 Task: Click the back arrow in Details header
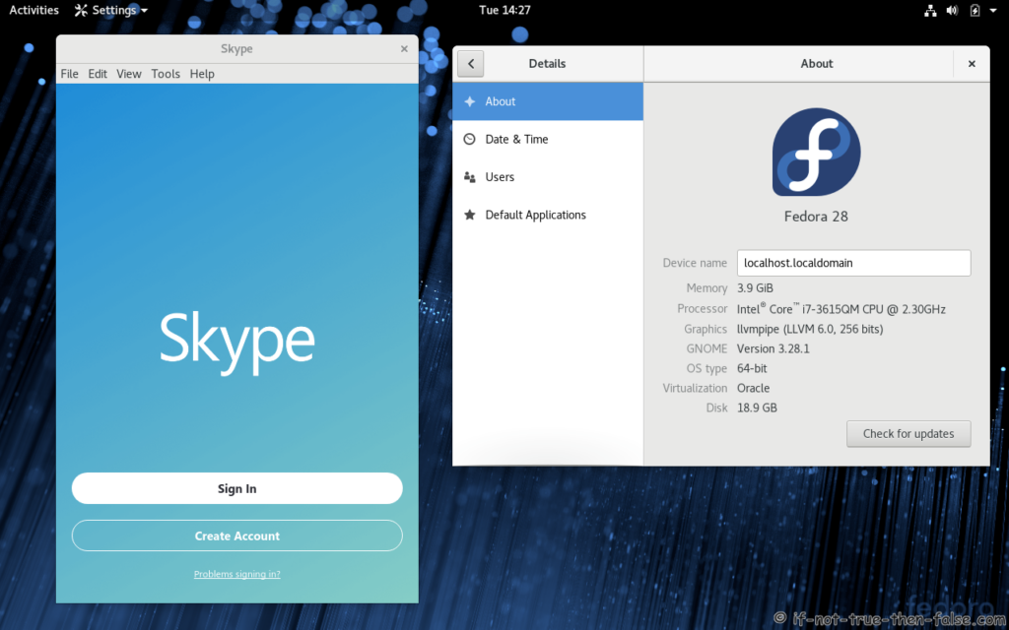click(470, 64)
